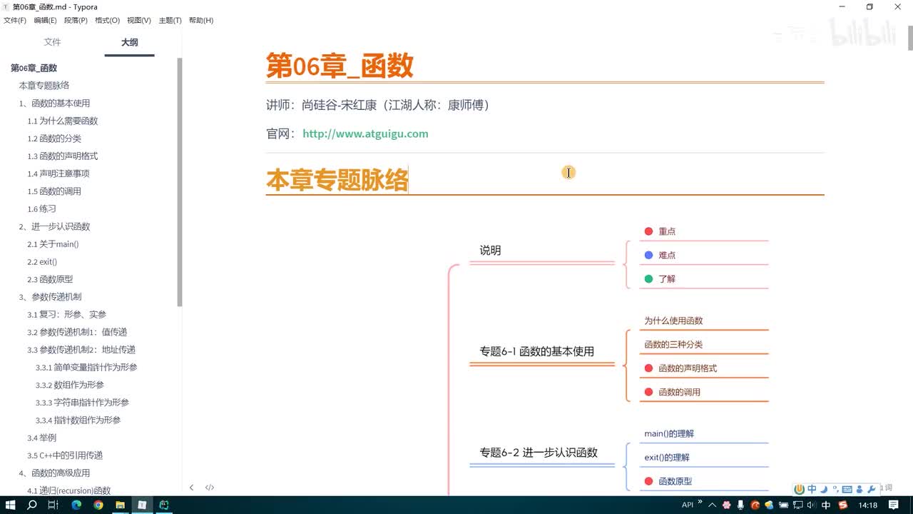
Task: Go to outline section 2、进一步认识函数
Action: coord(54,226)
